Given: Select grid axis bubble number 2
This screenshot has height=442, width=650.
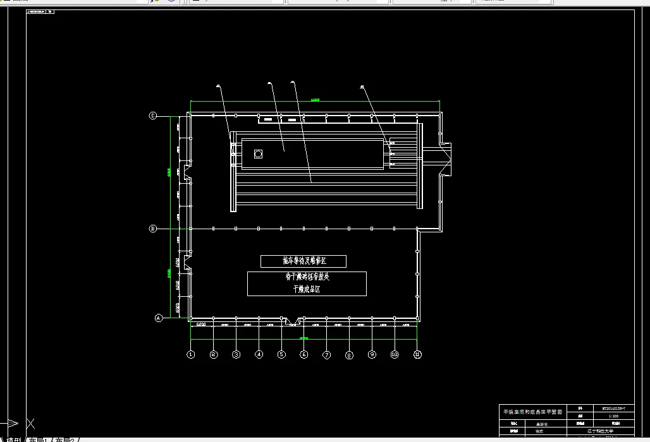Looking at the screenshot, I should pos(214,355).
